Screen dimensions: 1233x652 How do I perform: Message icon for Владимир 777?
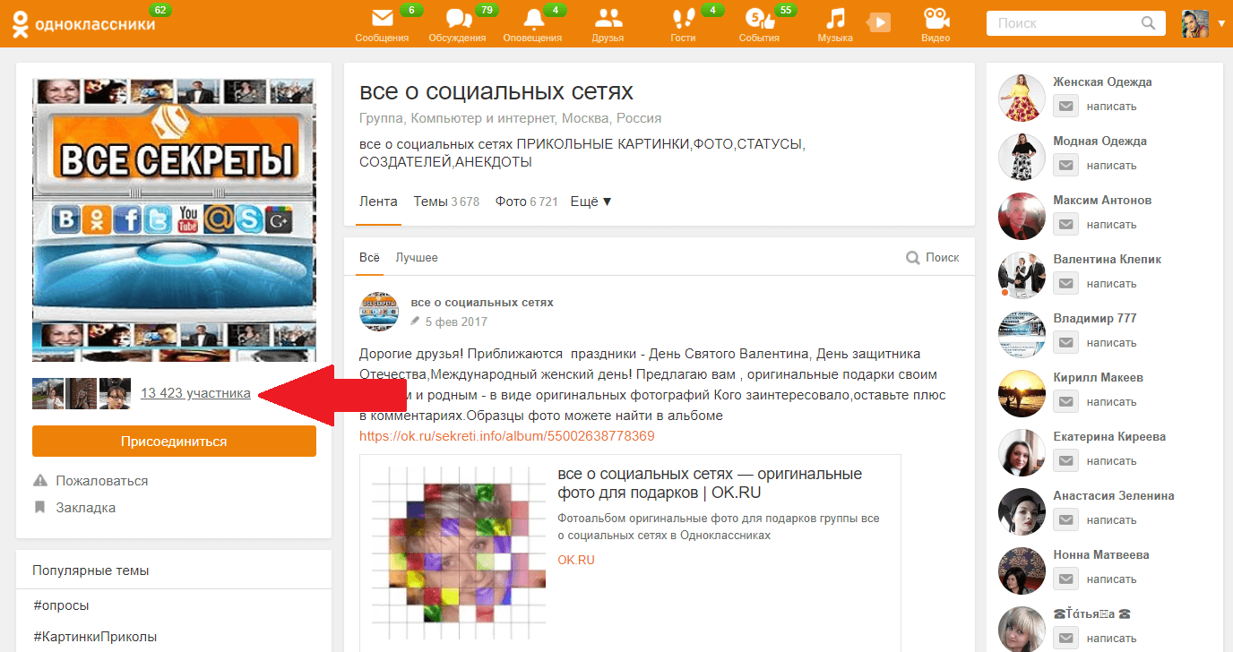click(x=1065, y=343)
